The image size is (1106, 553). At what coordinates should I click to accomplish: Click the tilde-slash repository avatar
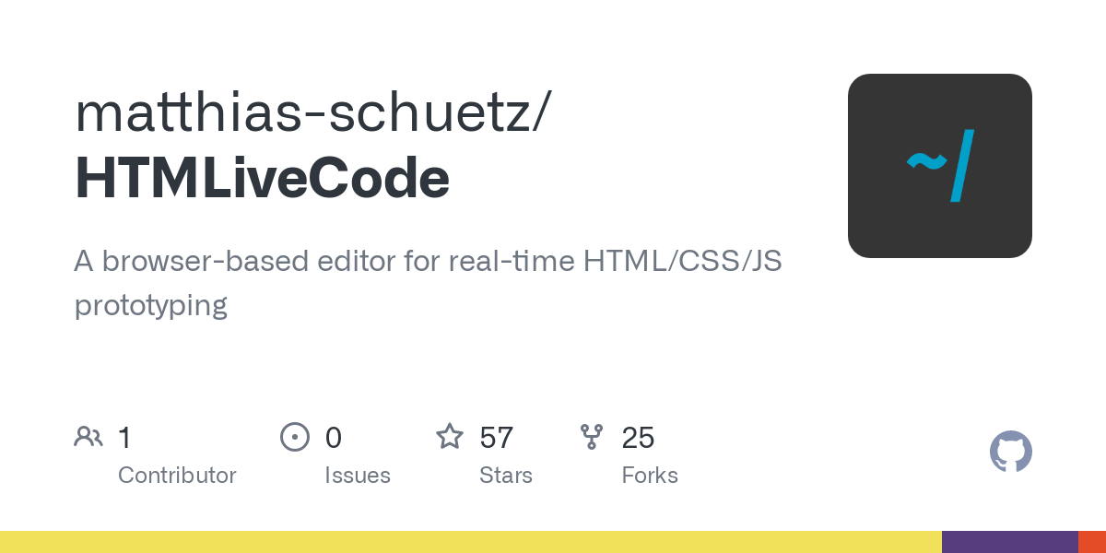[940, 166]
